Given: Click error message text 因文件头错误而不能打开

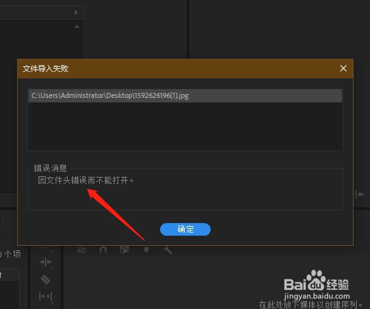Looking at the screenshot, I should [x=86, y=181].
